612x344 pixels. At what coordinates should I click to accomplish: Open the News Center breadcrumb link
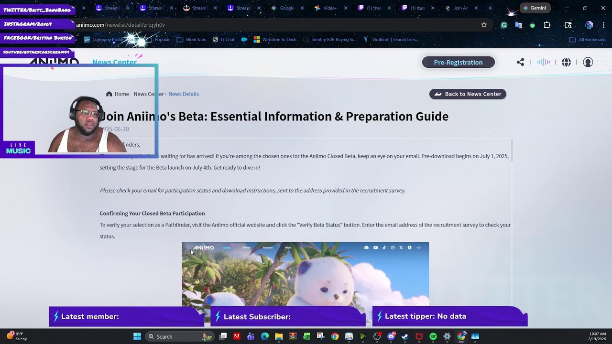(149, 94)
